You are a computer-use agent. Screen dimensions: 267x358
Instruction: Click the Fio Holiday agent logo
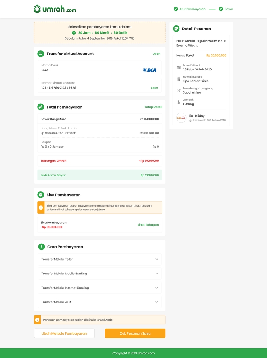click(181, 118)
